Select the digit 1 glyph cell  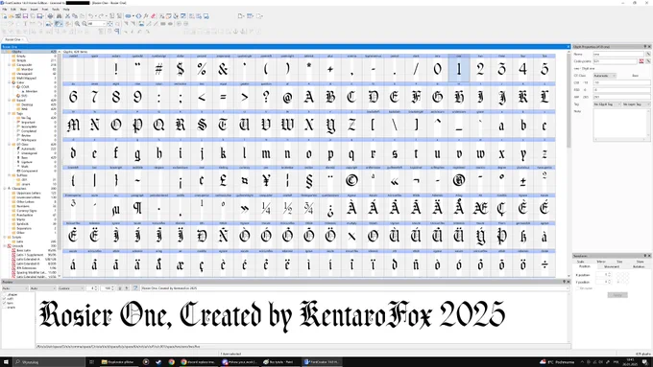pos(459,69)
